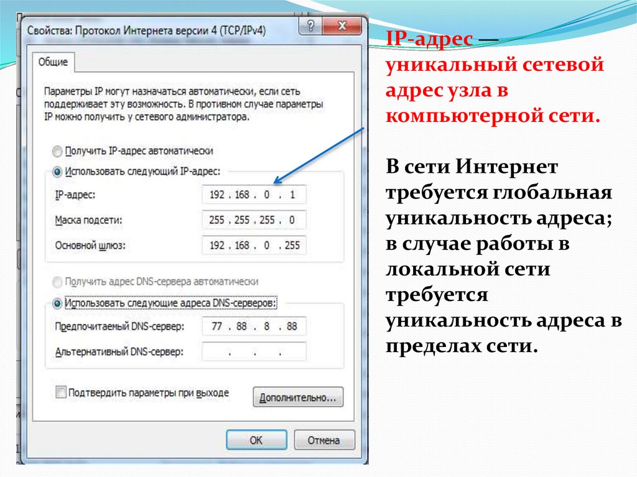The image size is (637, 477).
Task: Switch to the "Общие" tab
Action: [55, 63]
